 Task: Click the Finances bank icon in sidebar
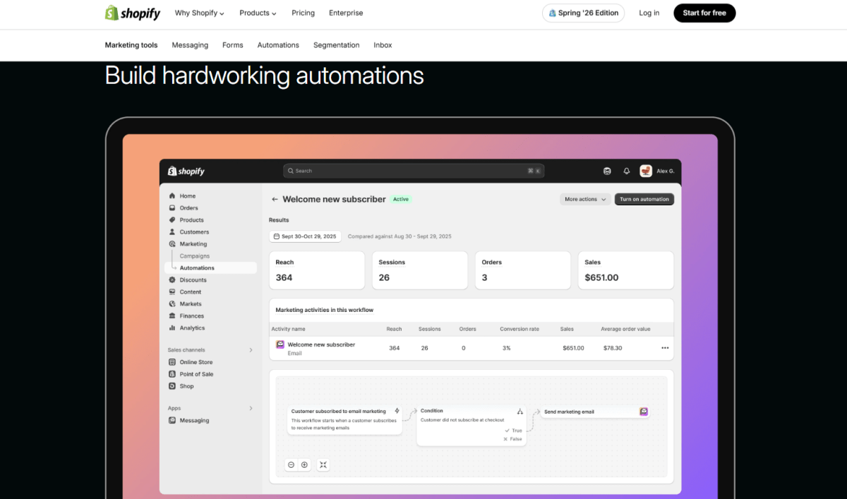172,316
